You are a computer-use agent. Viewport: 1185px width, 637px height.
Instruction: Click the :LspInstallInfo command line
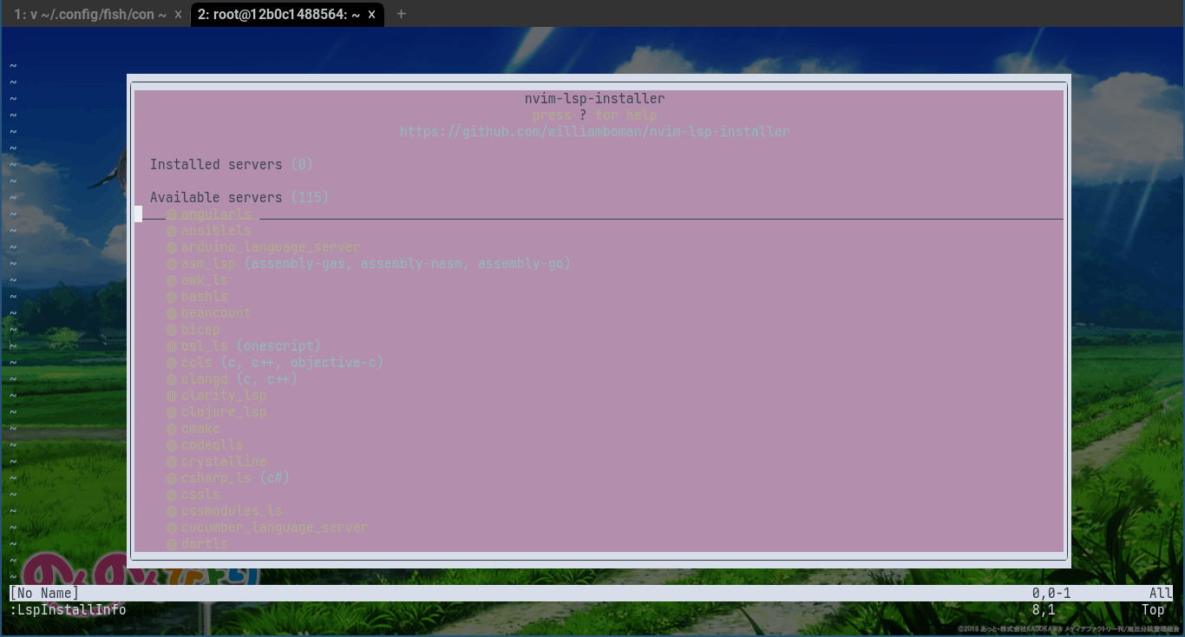pos(68,610)
